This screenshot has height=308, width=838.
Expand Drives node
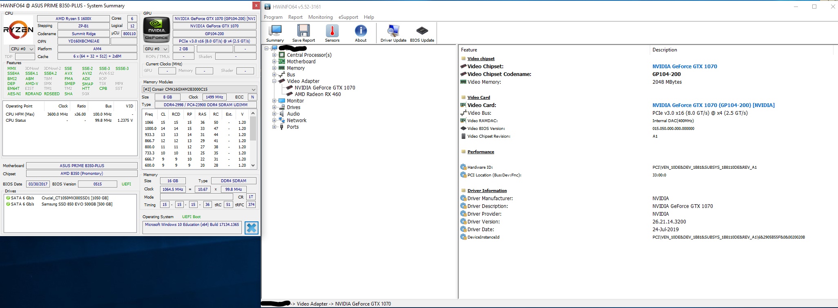click(274, 107)
